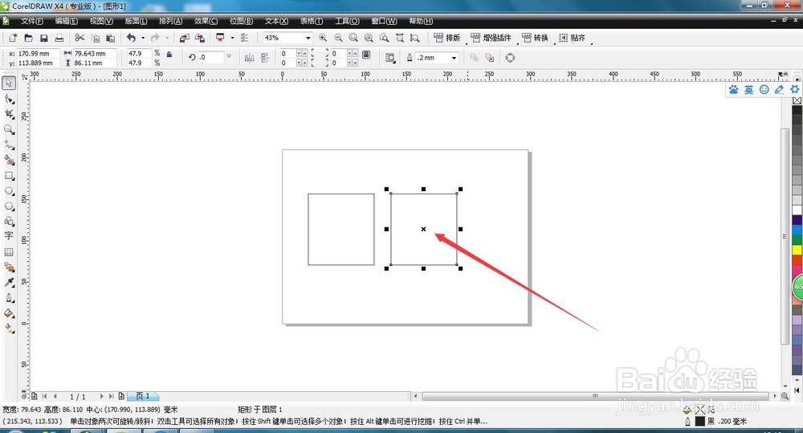Image resolution: width=803 pixels, height=433 pixels.
Task: Select the Text tool
Action: (9, 235)
